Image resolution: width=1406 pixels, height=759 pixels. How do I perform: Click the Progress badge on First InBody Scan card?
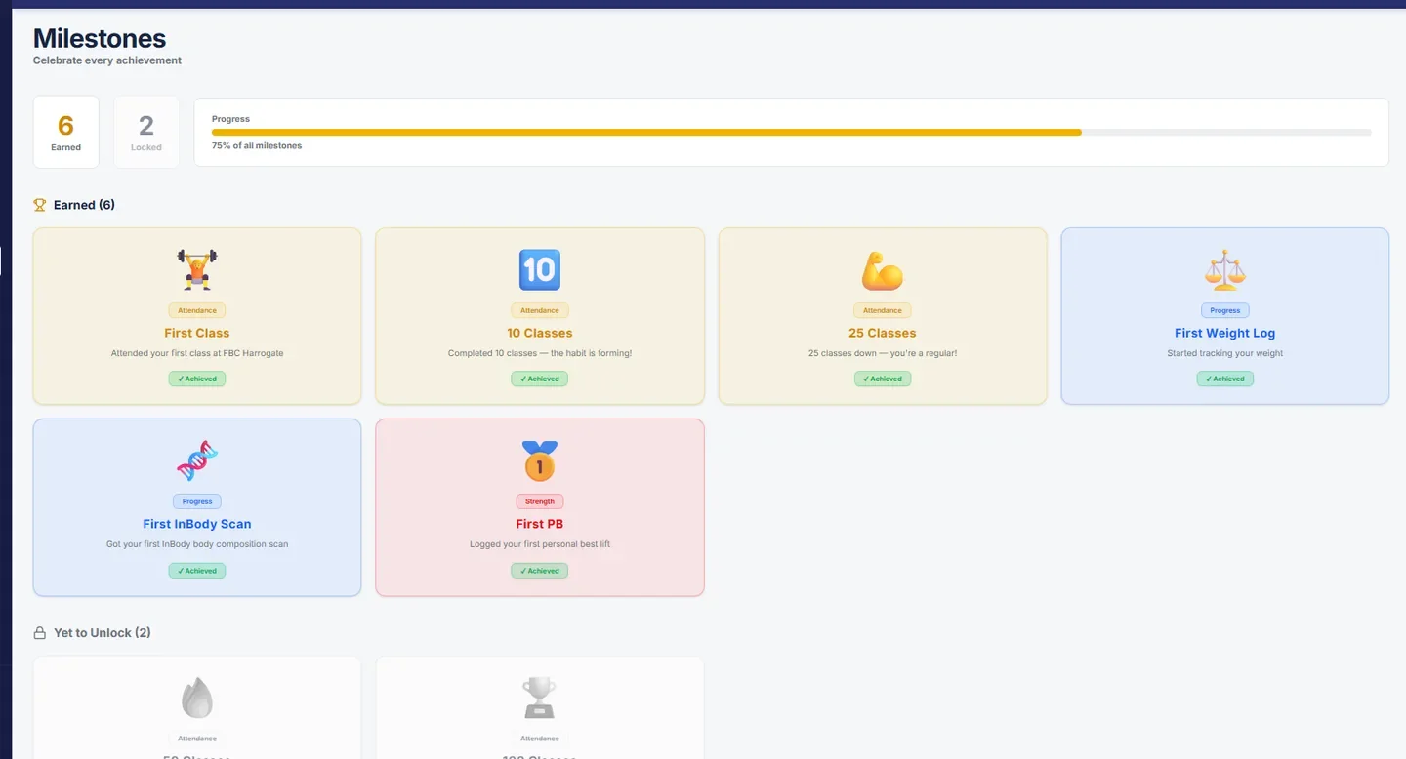coord(197,501)
